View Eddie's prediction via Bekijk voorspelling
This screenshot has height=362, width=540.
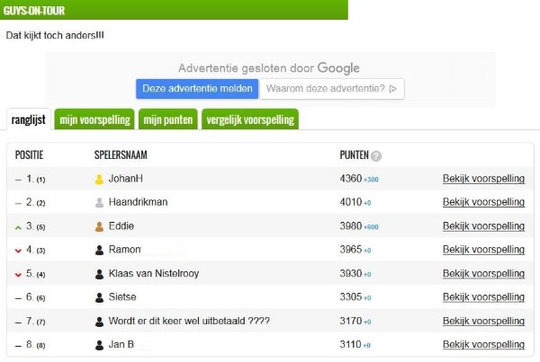[483, 226]
